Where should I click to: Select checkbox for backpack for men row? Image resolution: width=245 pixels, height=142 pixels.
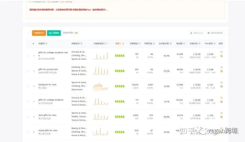click(28, 86)
